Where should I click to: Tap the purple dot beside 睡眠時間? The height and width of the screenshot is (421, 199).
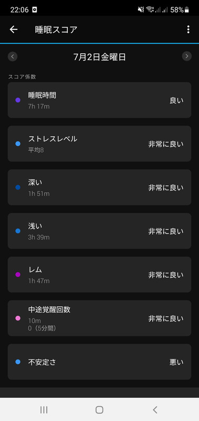(x=18, y=100)
